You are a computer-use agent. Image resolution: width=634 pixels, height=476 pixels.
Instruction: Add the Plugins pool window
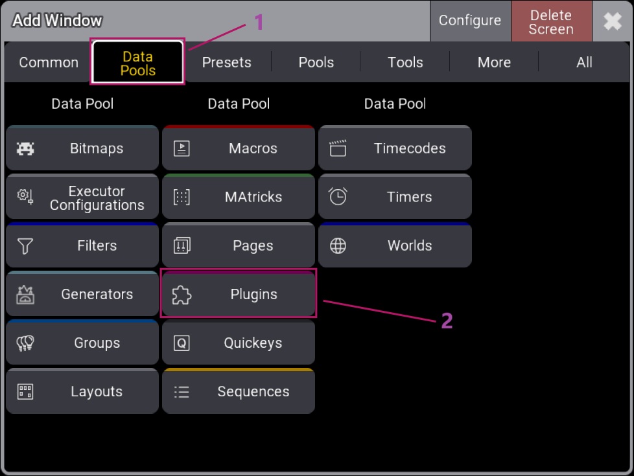239,294
